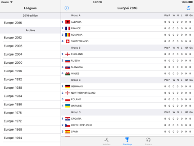Switch to the Standings tab
The height and width of the screenshot is (146, 194).
[x=127, y=141]
